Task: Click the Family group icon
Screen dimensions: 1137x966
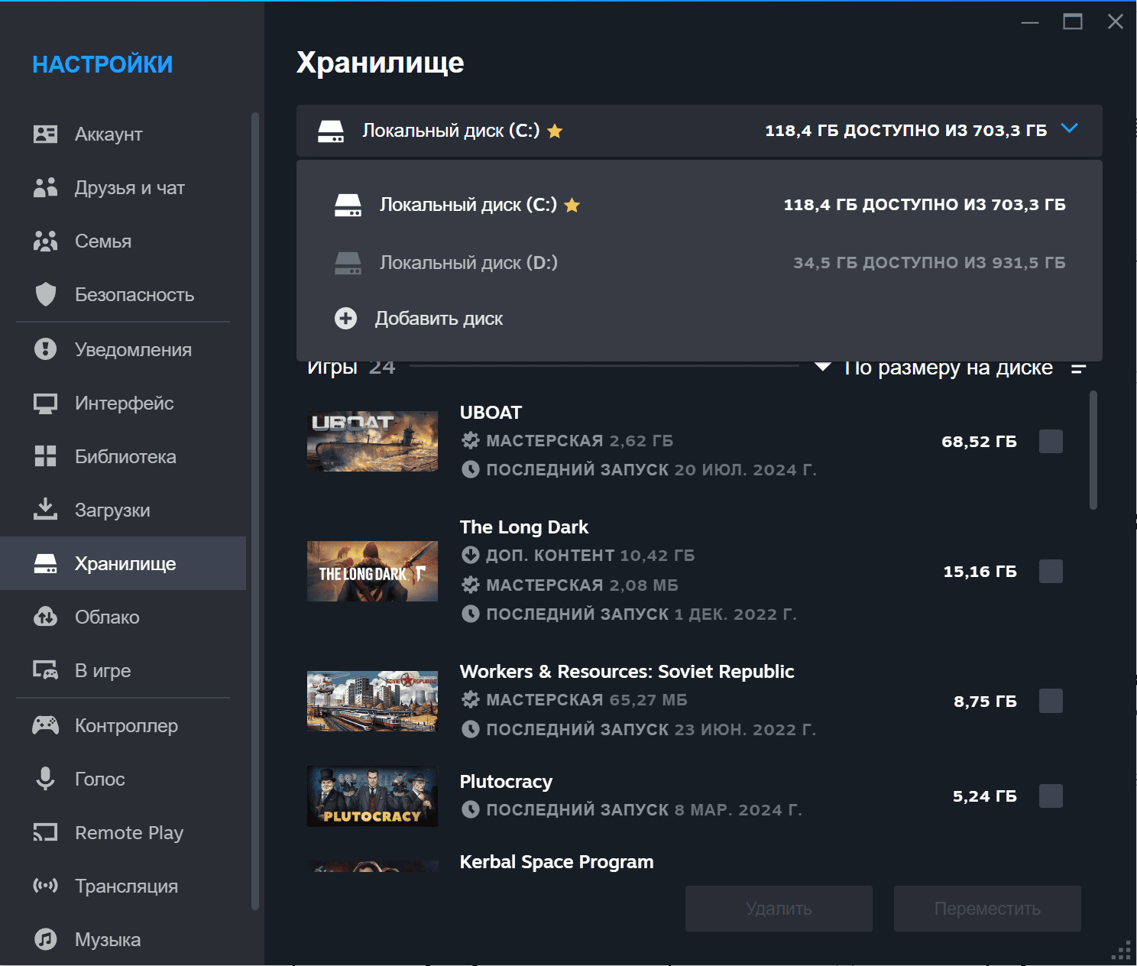Action: click(45, 241)
